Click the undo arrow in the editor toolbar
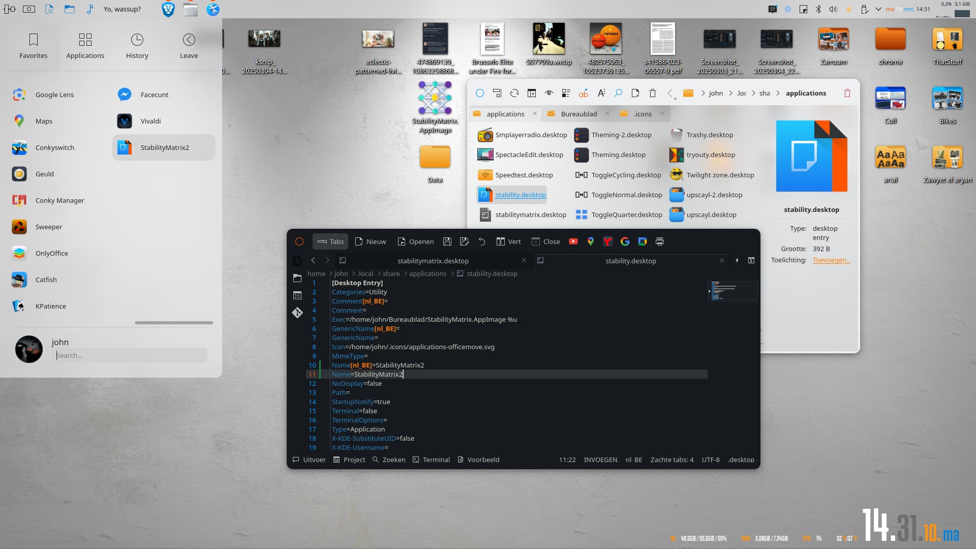Viewport: 976px width, 549px height. click(x=481, y=241)
